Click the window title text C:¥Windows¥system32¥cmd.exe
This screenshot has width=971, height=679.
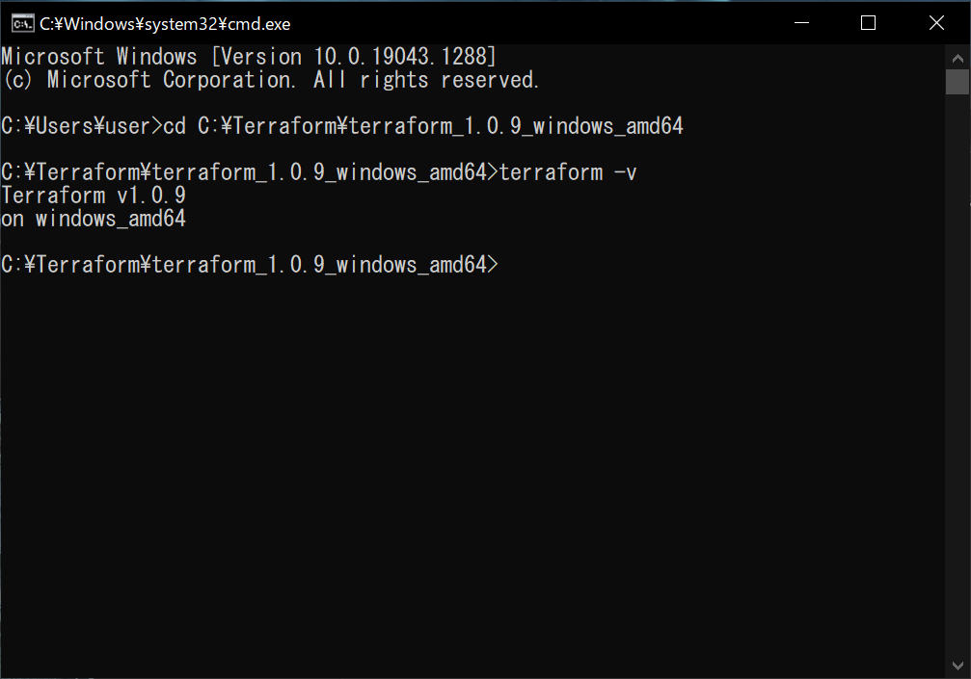pos(165,24)
